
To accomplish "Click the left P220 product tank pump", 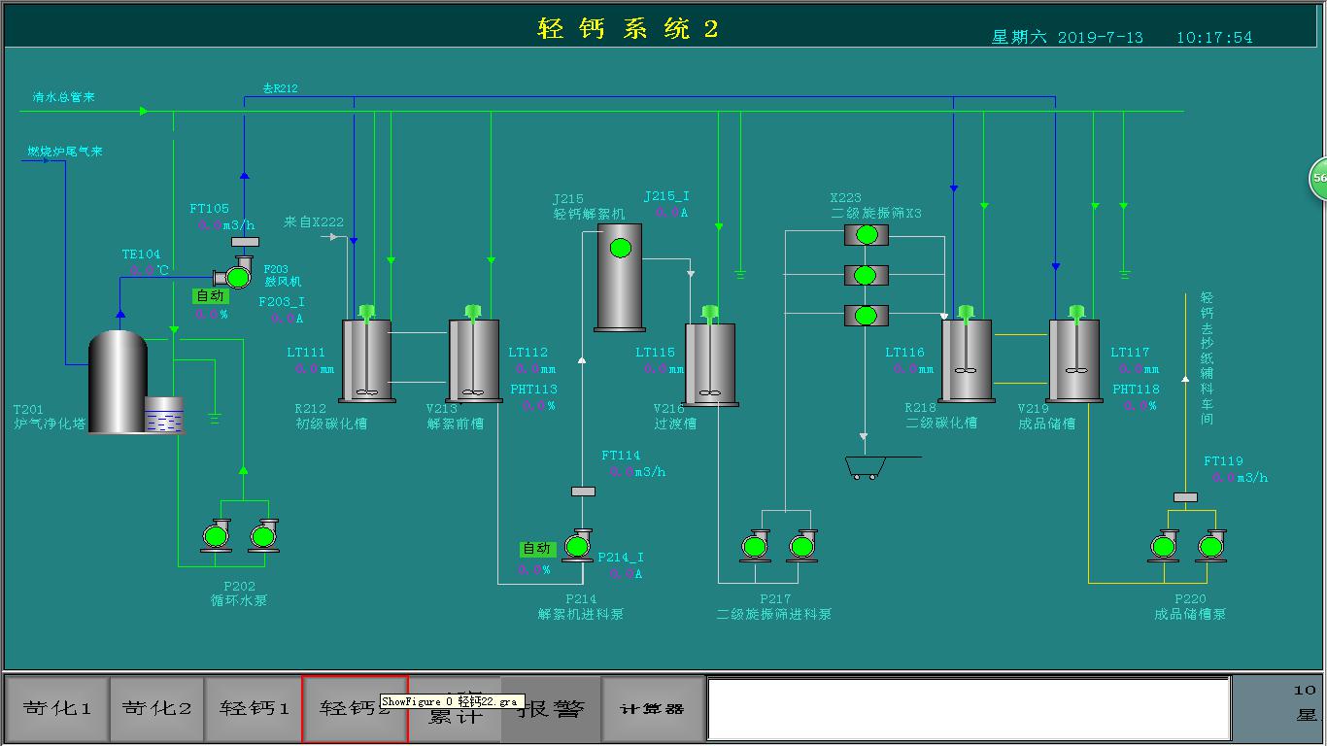I will [x=1163, y=546].
